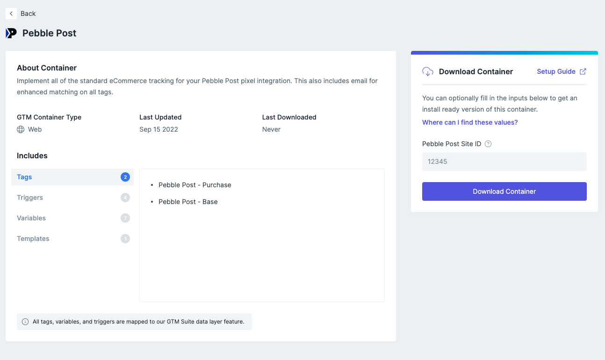Click the 'Download Container' panel heading
Image resolution: width=605 pixels, height=360 pixels.
(x=476, y=71)
